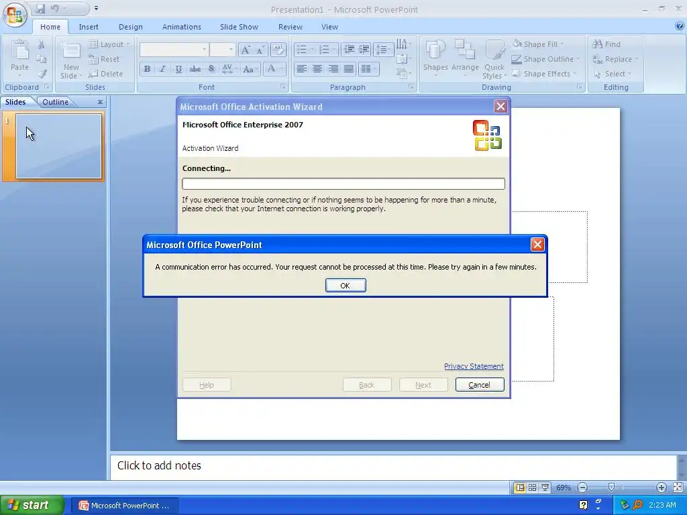Screen dimensions: 687x515
Task: Open the Privacy Statement link
Action: pos(474,366)
